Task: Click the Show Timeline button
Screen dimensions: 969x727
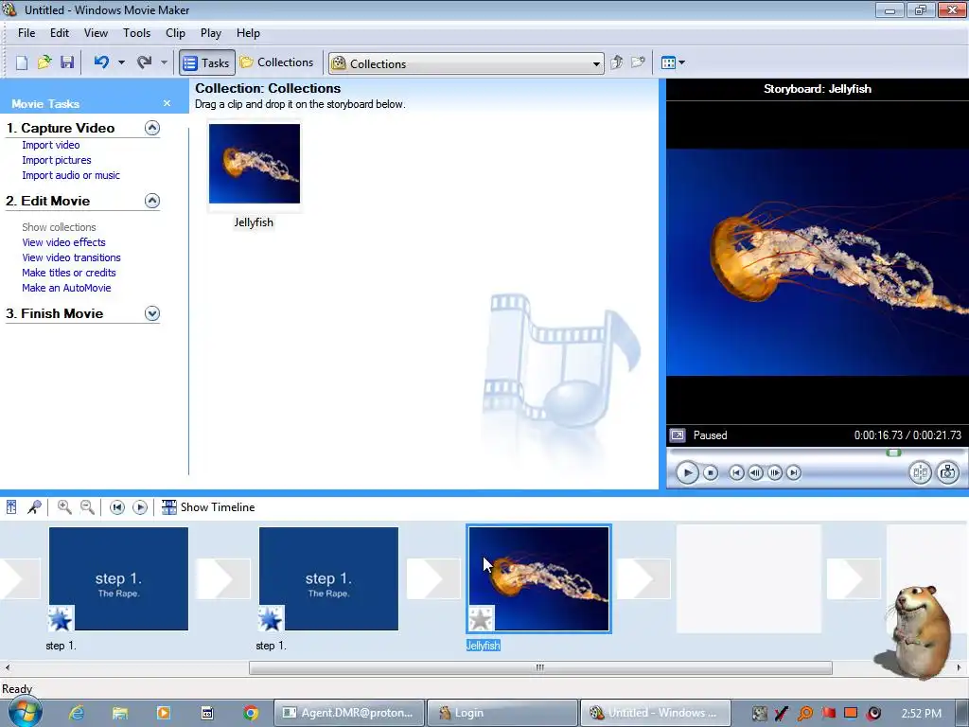Action: click(208, 507)
